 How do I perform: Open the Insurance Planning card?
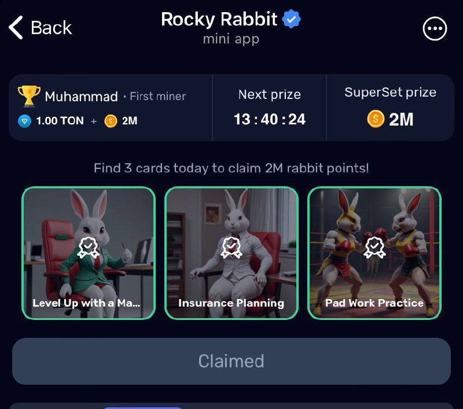tap(231, 253)
